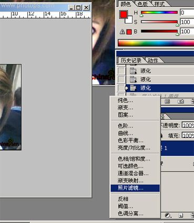Image resolution: width=194 pixels, height=223 pixels.
Task: Switch to the 色板 tab
Action: (x=142, y=4)
